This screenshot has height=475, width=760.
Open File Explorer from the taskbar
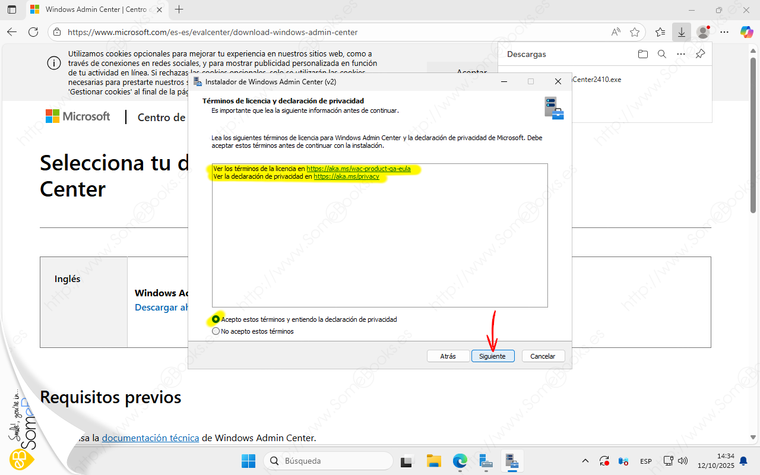coord(434,461)
